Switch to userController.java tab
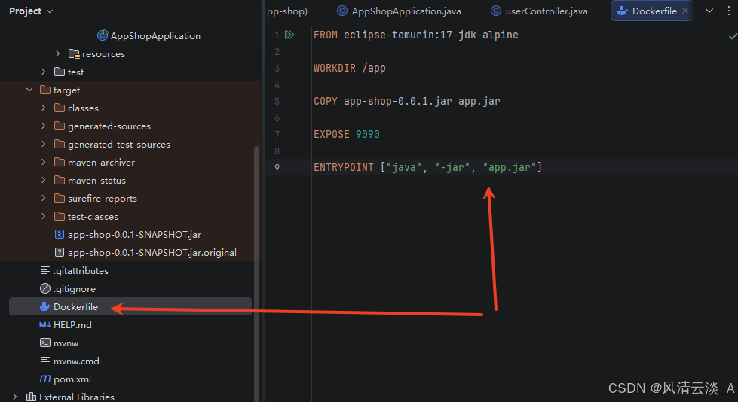This screenshot has width=738, height=402. pos(540,11)
